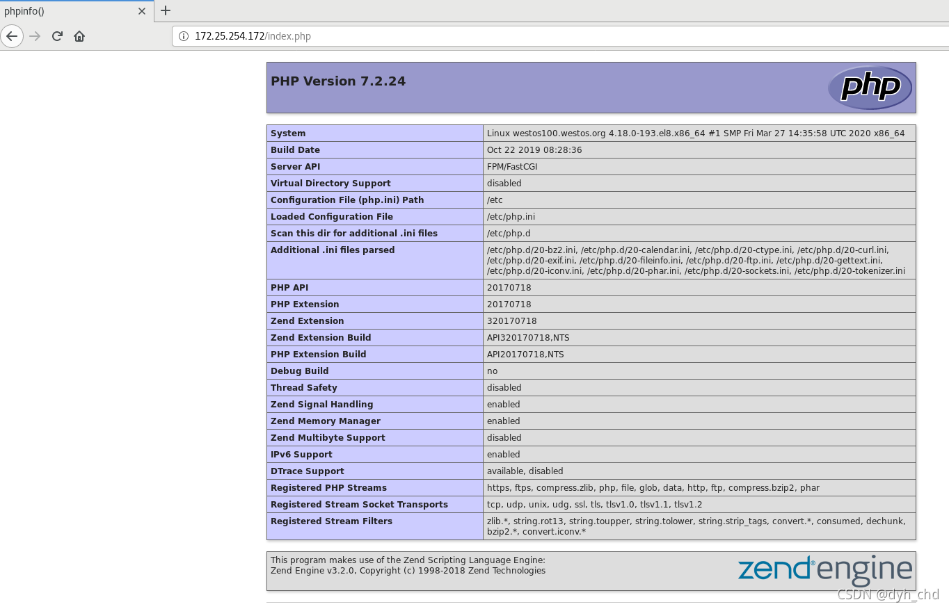Click the System row label
The width and height of the screenshot is (949, 609).
coord(288,133)
